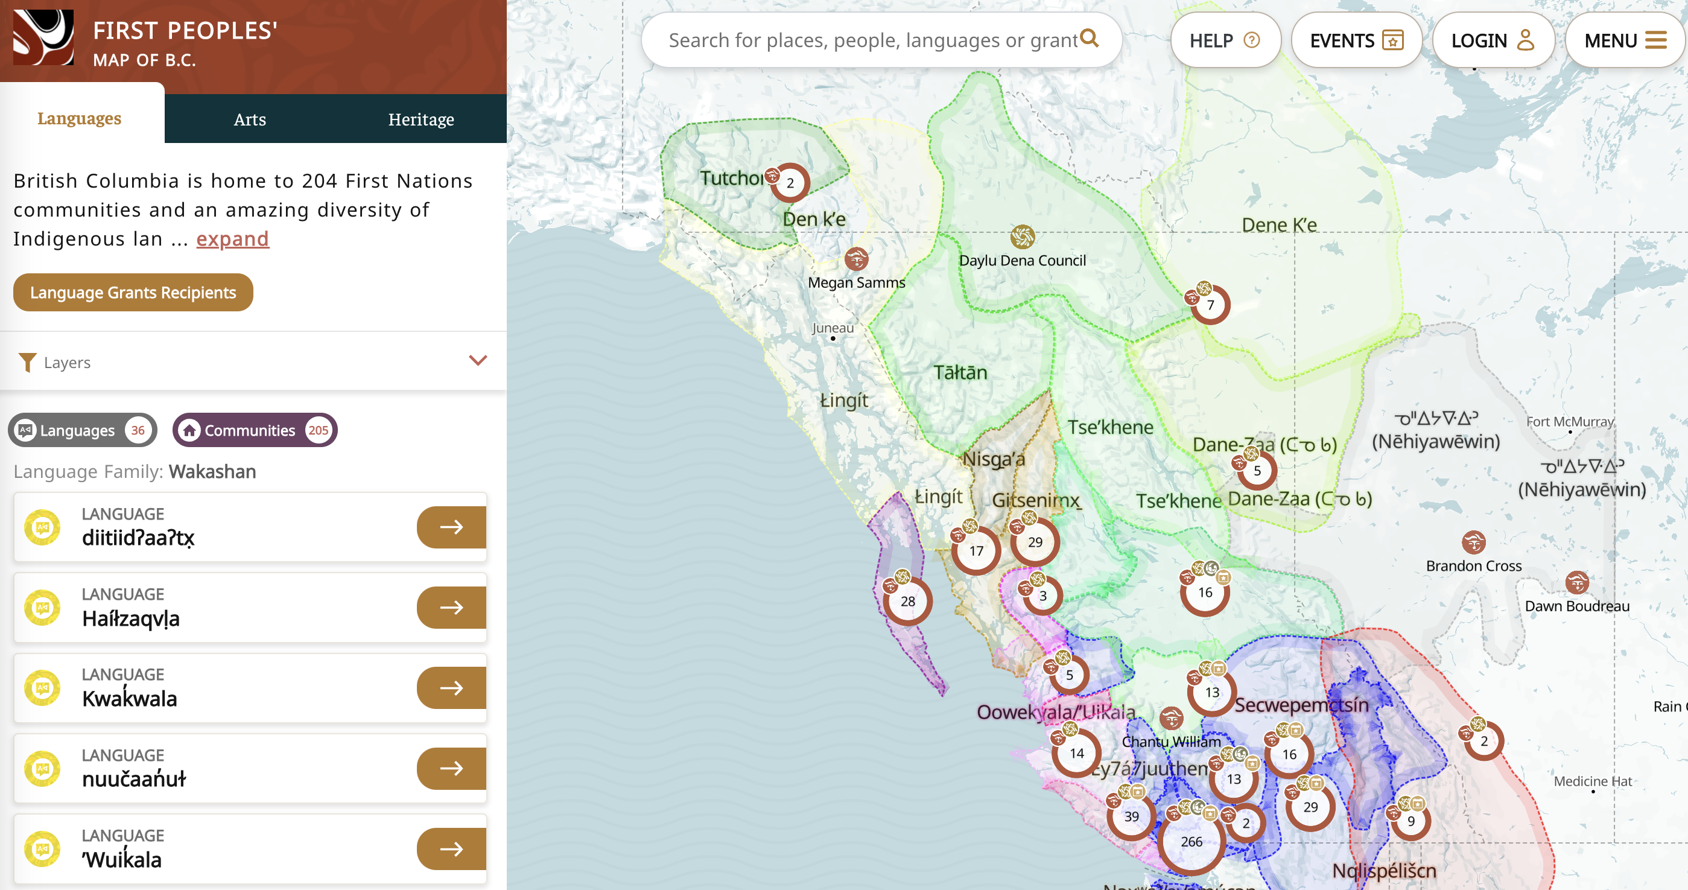Toggle the Languages 36 layer pill
Image resolution: width=1688 pixels, height=890 pixels.
pos(83,430)
